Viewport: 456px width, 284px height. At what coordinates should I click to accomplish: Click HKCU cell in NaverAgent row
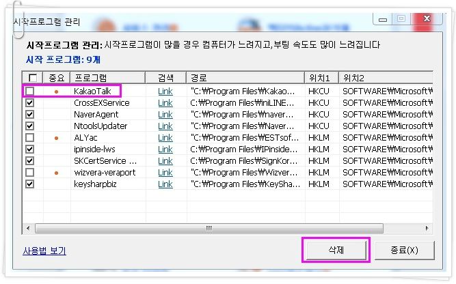tap(319, 115)
